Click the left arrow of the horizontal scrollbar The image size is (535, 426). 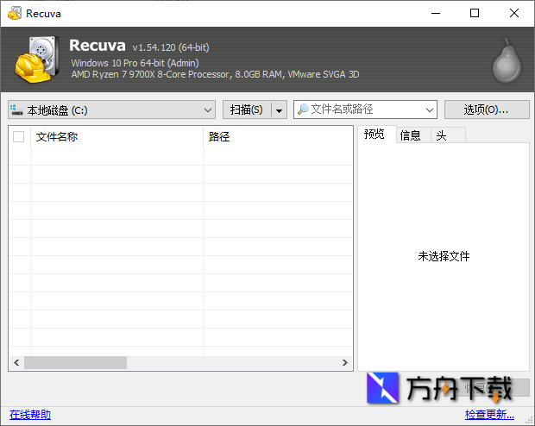click(16, 362)
